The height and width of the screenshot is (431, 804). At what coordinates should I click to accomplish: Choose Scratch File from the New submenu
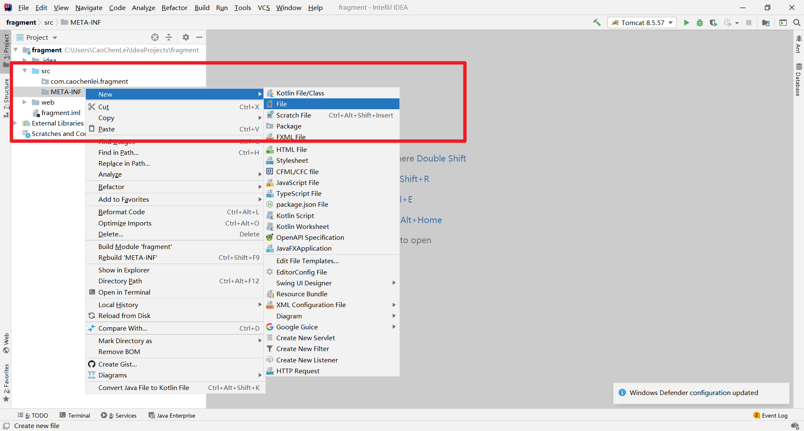(x=331, y=115)
